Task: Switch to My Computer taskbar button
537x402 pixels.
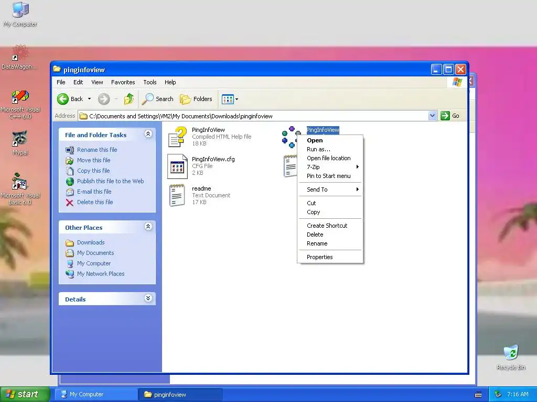Action: point(97,395)
